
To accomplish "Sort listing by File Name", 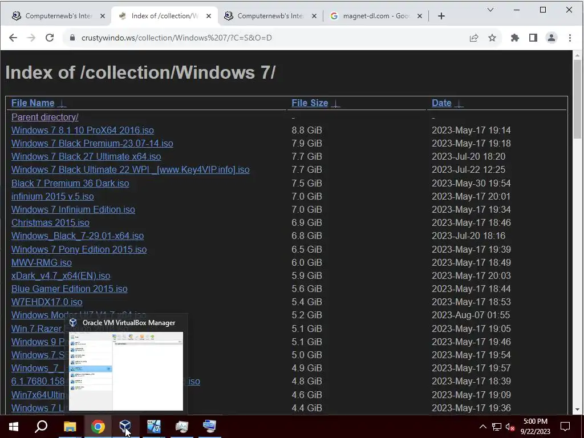I will pyautogui.click(x=33, y=103).
